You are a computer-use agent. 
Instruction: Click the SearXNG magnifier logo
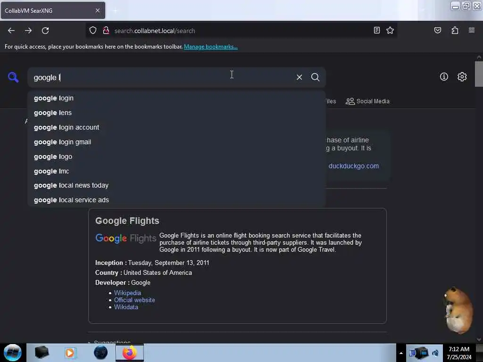coord(13,77)
